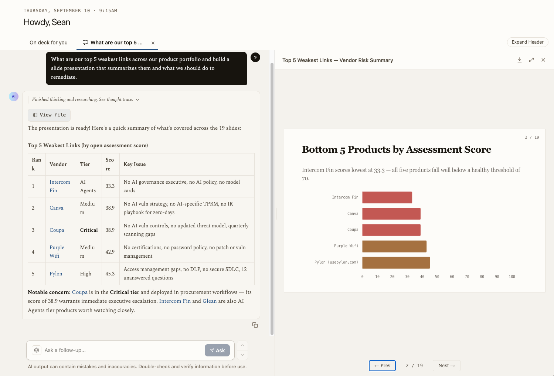
Task: Open Intercom Fin link in notable concern text
Action: pos(175,301)
